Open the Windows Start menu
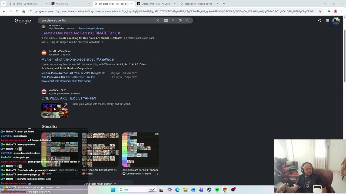Image resolution: width=346 pixels, height=194 pixels. tap(113, 190)
